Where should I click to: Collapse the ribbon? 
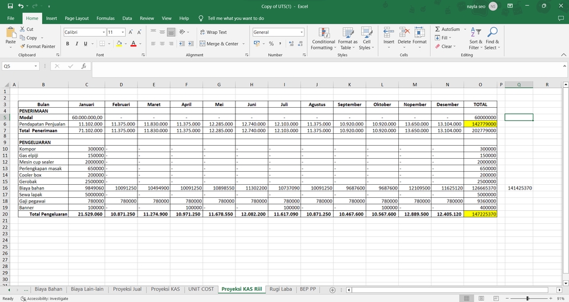pyautogui.click(x=564, y=54)
